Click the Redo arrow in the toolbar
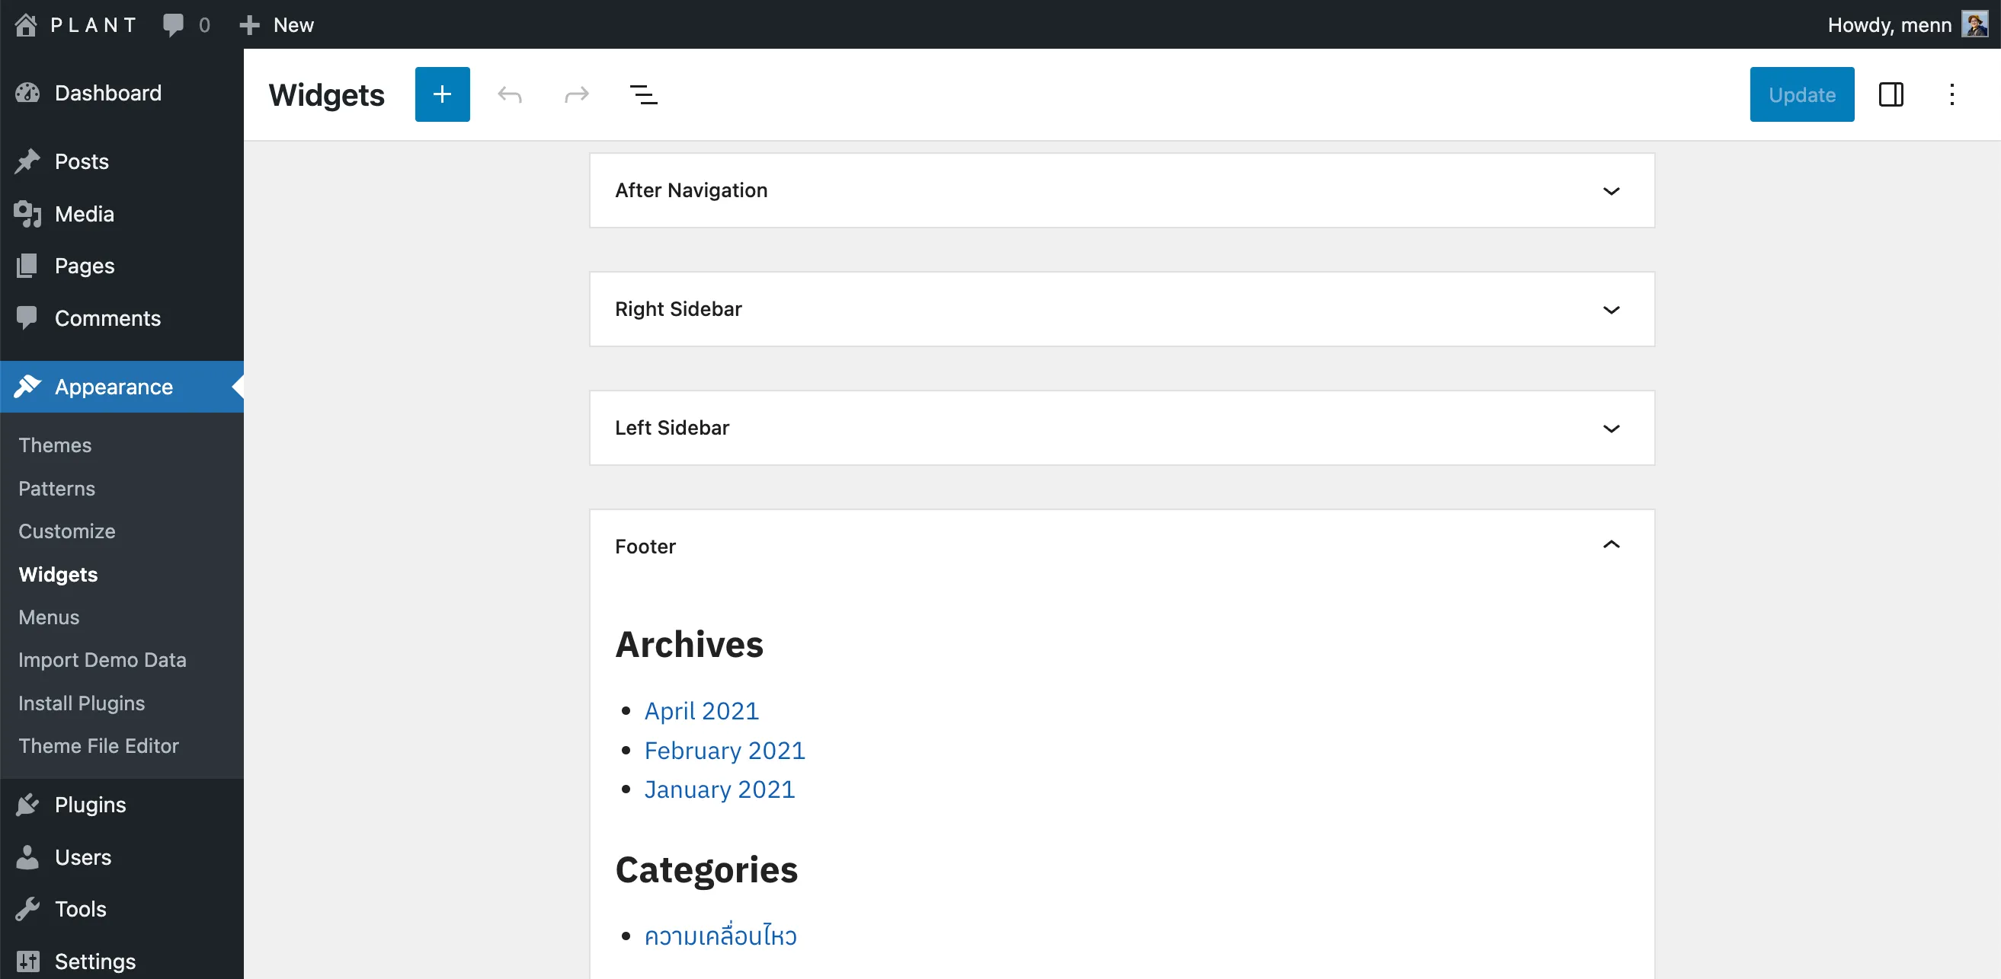This screenshot has width=2001, height=979. [x=576, y=94]
